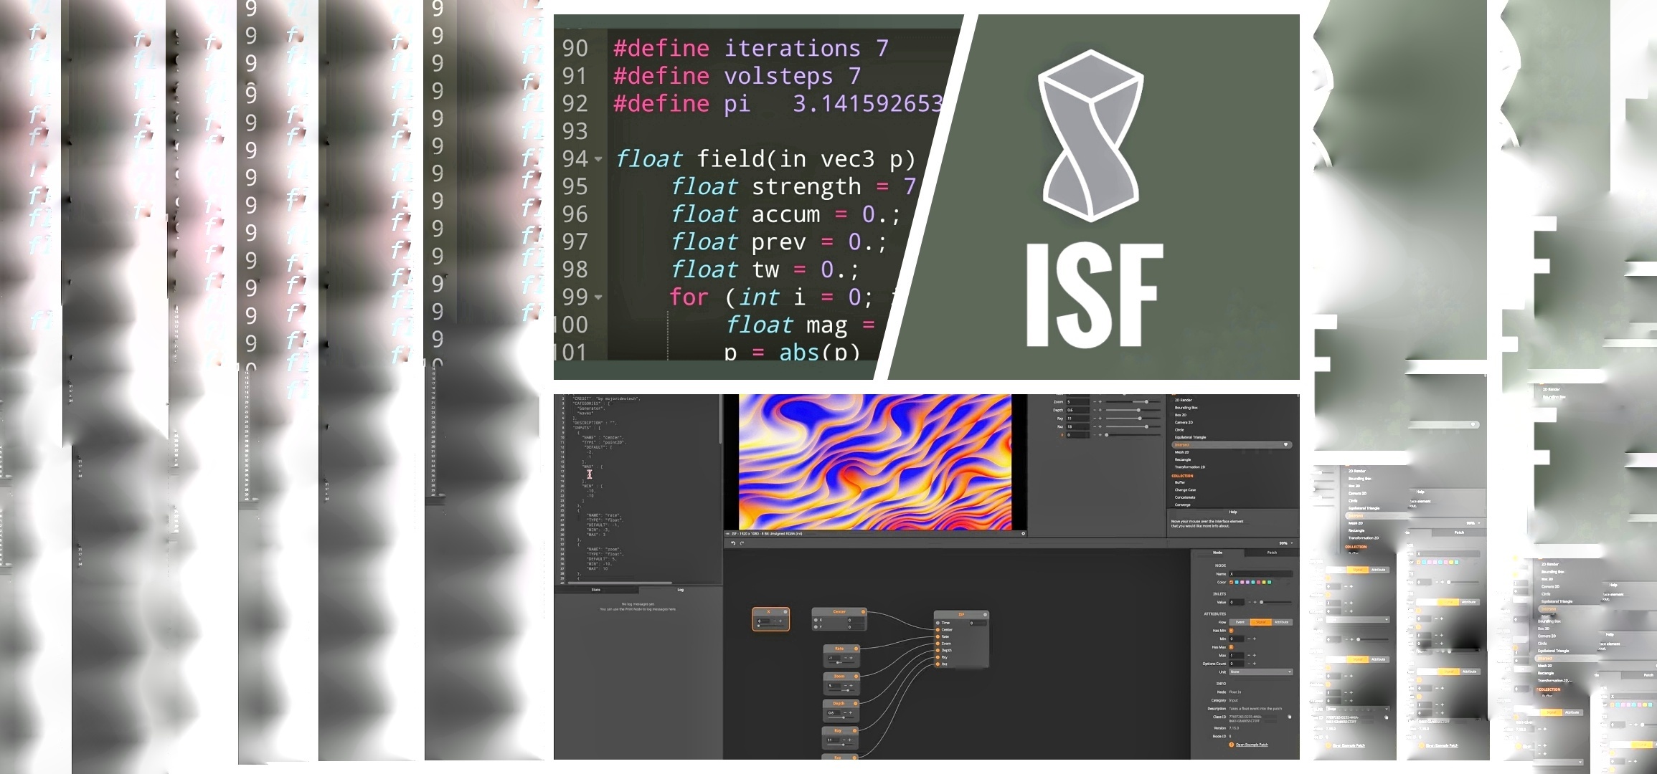Click the Depth node's output port
Screen dimensions: 1657x774
click(855, 704)
